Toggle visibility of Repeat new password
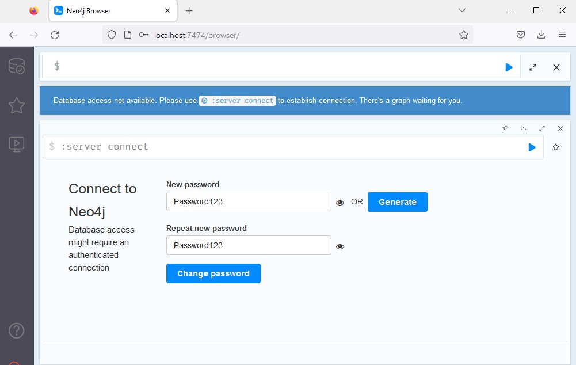The height and width of the screenshot is (365, 576). [x=340, y=246]
